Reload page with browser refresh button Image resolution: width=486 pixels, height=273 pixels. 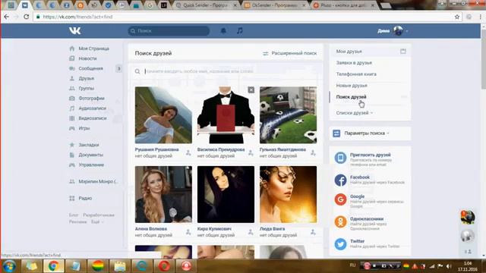[27, 17]
